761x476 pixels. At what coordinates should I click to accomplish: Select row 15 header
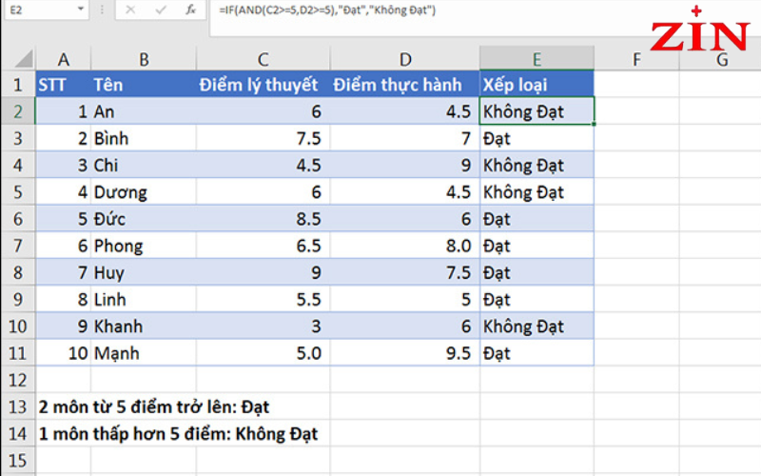(18, 460)
